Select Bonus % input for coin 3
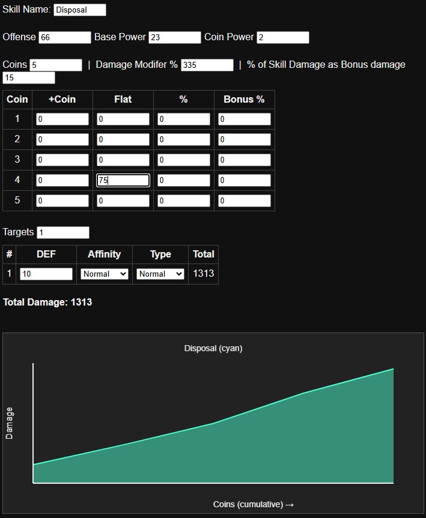Screen dimensions: 426x518 pos(245,160)
